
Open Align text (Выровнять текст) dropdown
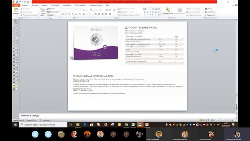pos(126,12)
